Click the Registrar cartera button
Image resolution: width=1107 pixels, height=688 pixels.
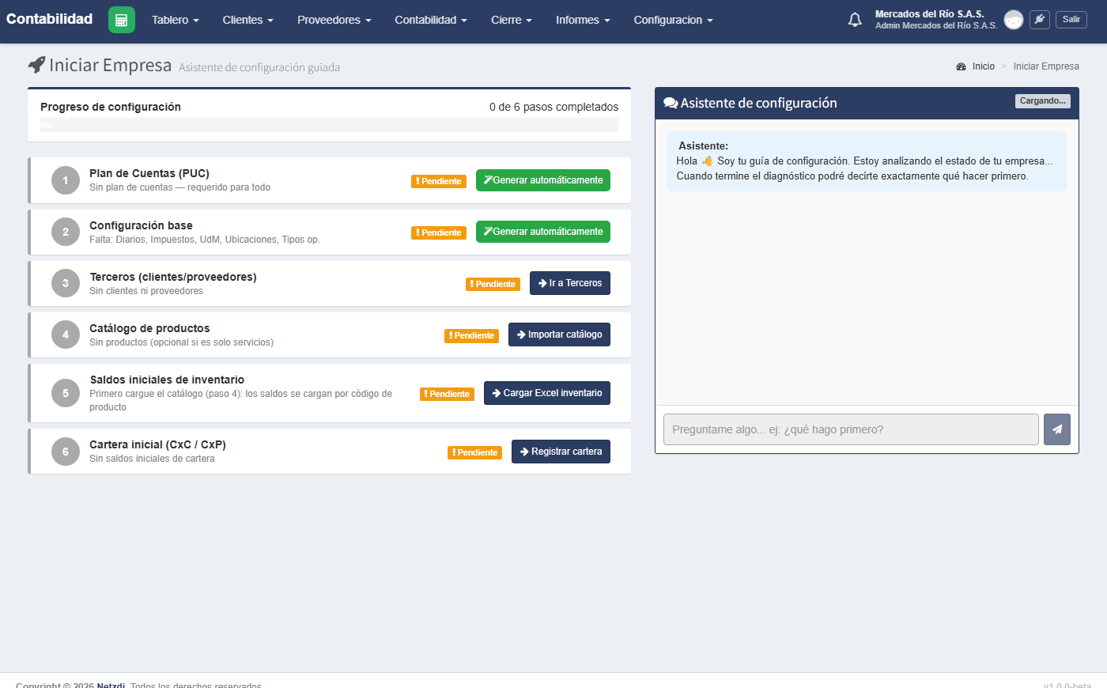pos(561,452)
